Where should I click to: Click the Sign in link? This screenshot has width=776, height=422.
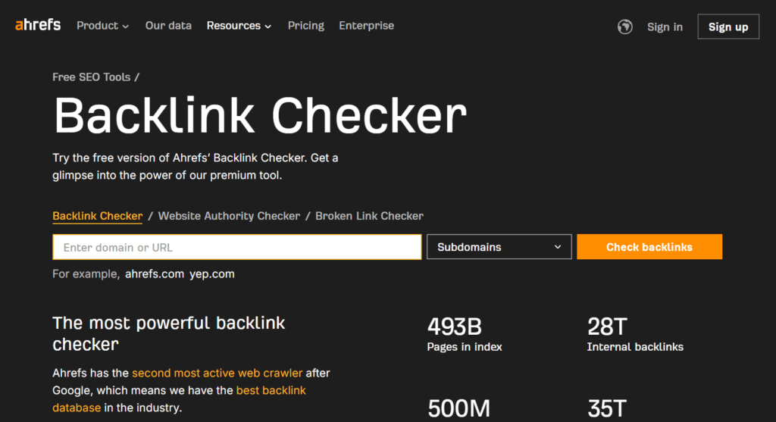[665, 27]
